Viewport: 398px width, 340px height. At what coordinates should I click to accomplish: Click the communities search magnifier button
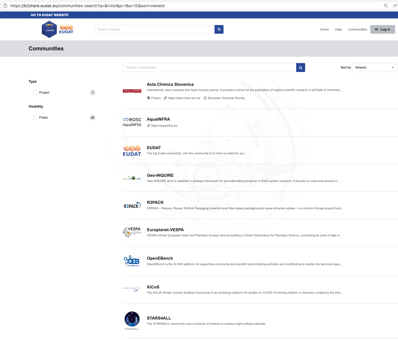[x=301, y=68]
